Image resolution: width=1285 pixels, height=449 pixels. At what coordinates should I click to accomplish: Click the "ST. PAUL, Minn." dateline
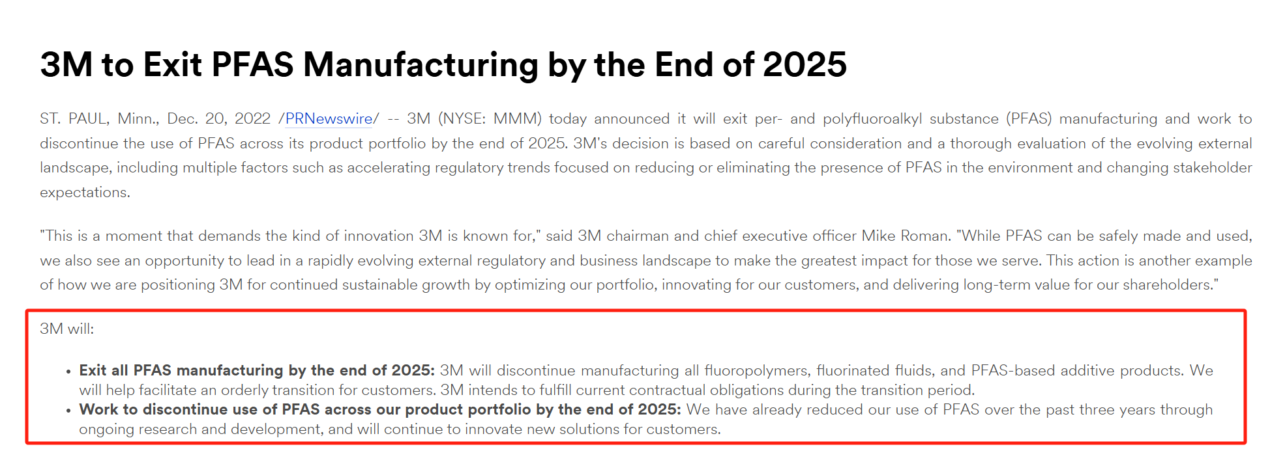tap(99, 119)
